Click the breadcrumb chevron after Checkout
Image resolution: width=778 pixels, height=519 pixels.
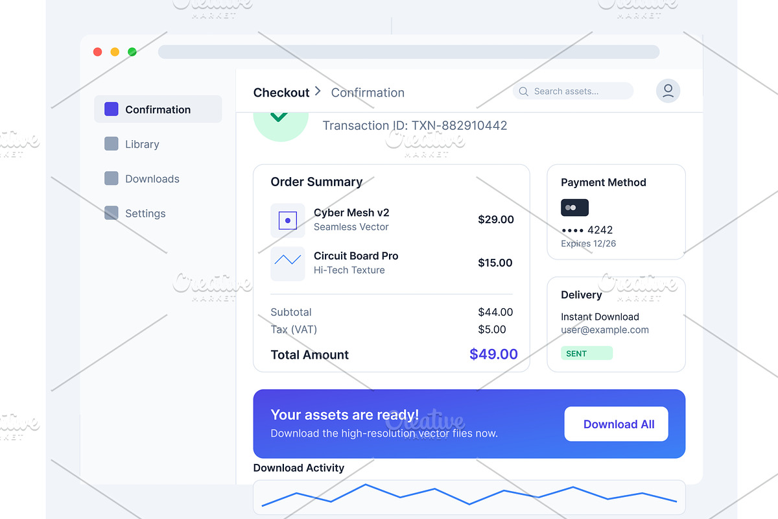[318, 91]
